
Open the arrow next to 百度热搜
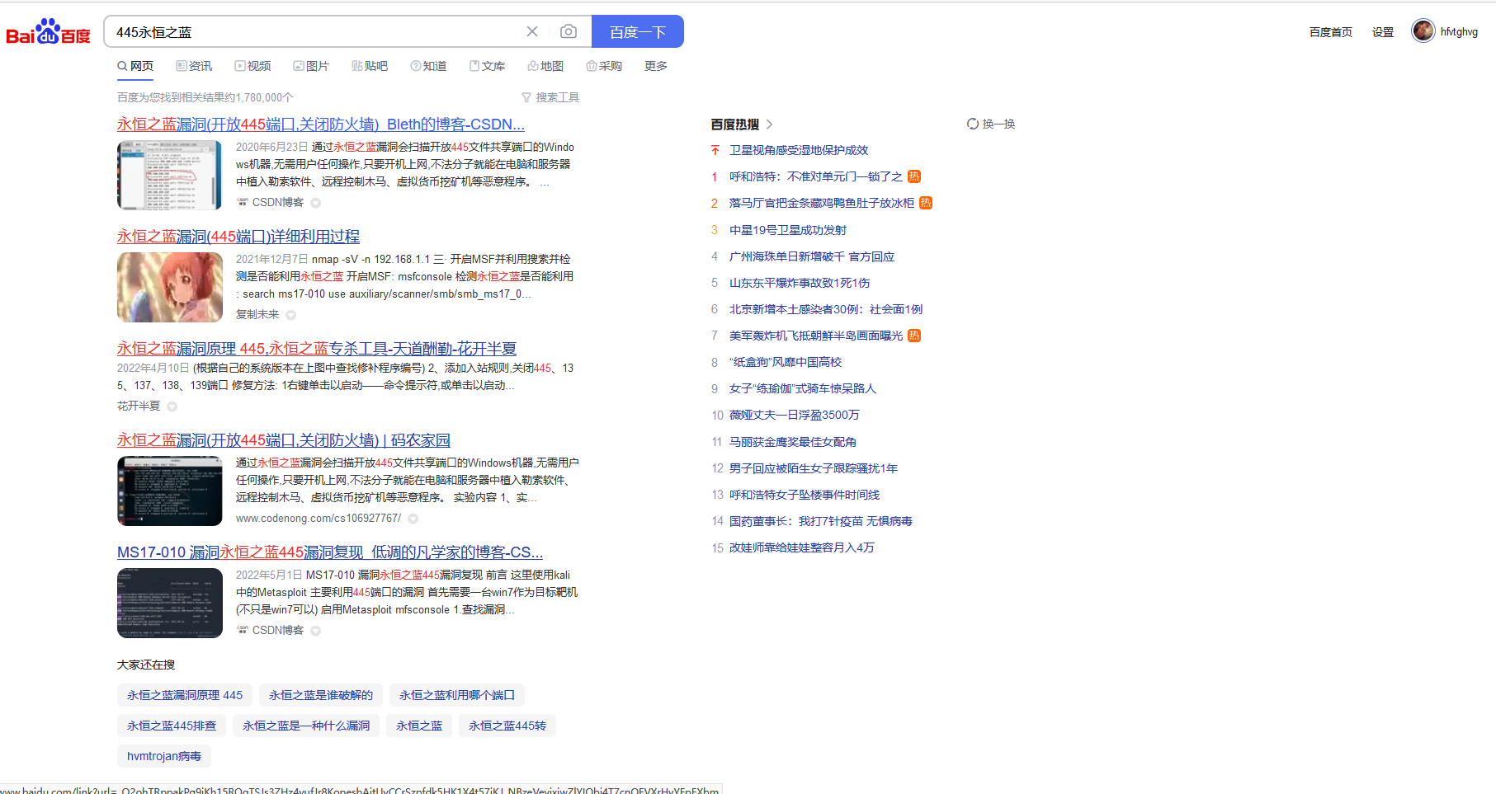(x=770, y=125)
